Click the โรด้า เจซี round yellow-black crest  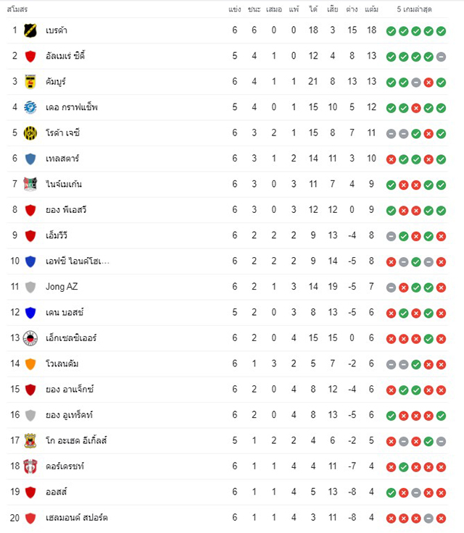click(30, 133)
